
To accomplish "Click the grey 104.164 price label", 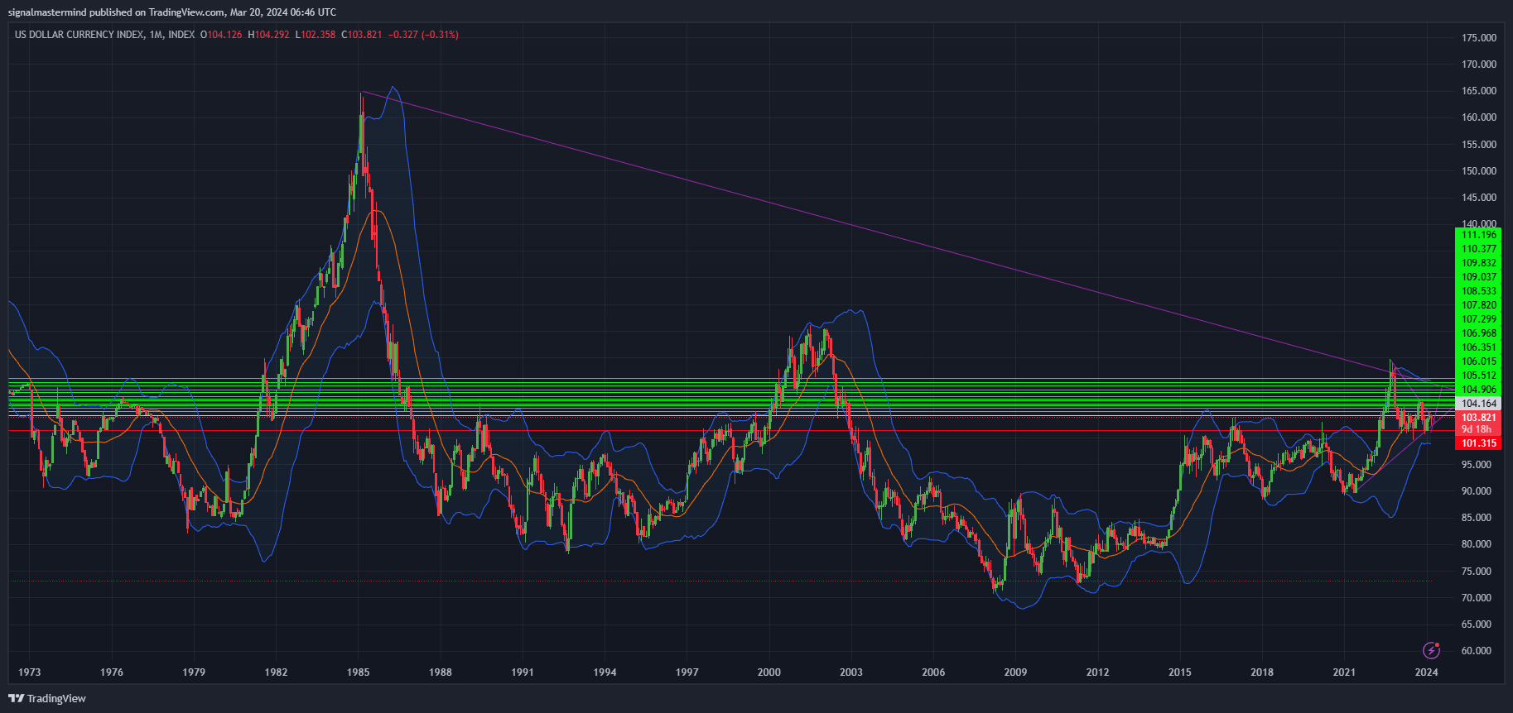I will click(1478, 404).
